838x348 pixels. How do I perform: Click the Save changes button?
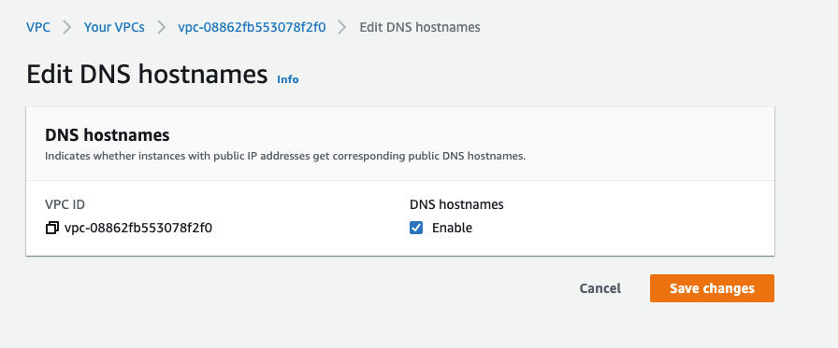(x=712, y=288)
